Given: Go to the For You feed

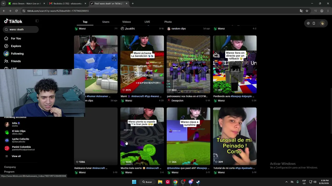Looking at the screenshot, I should click(16, 38).
